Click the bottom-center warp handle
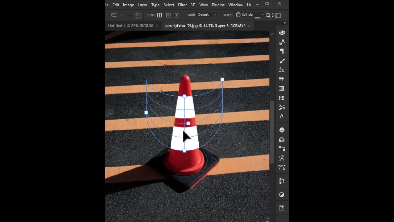Viewport: 394px width, 222px height. point(184,150)
